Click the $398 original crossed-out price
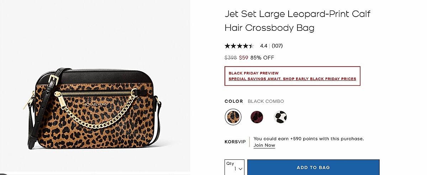The height and width of the screenshot is (175, 427). pyautogui.click(x=231, y=57)
